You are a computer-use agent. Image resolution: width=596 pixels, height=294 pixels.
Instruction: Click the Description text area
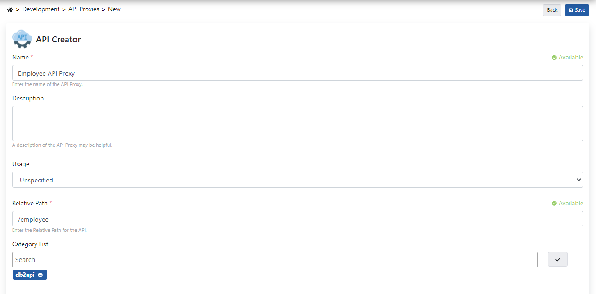[x=297, y=123]
